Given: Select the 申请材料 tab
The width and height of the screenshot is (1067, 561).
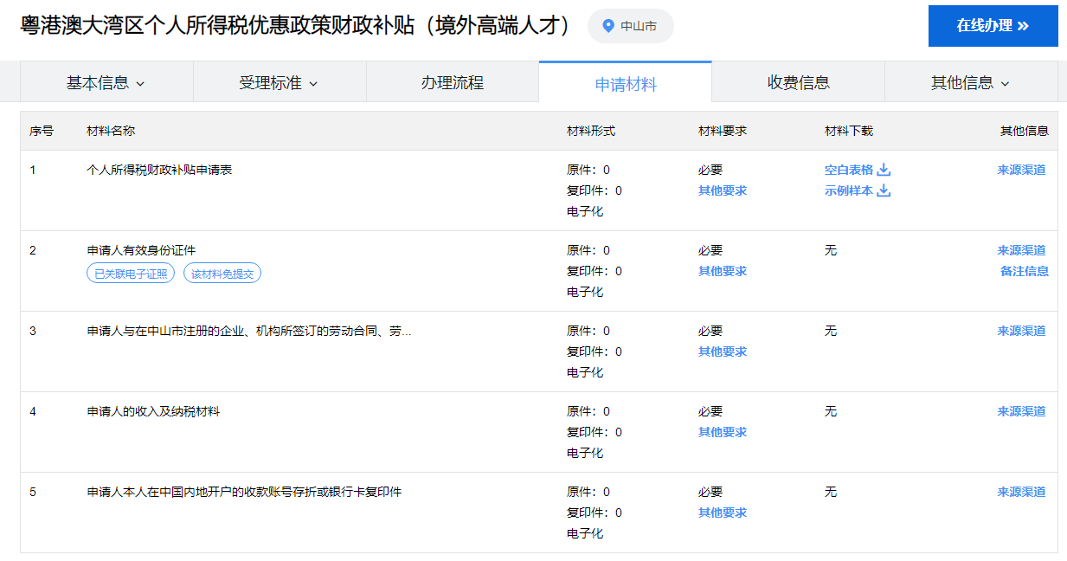Looking at the screenshot, I should 625,84.
